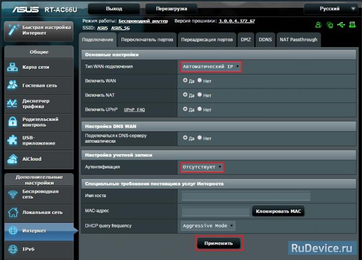The width and height of the screenshot is (362, 260).
Task: Open the ASUS_5G SSID link
Action: pos(120,28)
